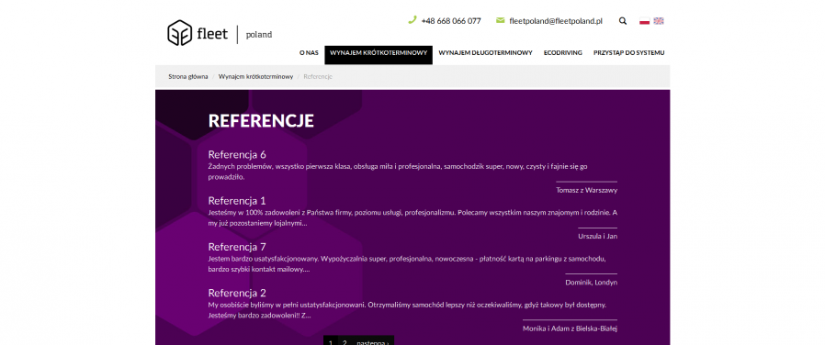
Task: Click the testimonial text starting Żadnych problemów
Action: coord(398,172)
